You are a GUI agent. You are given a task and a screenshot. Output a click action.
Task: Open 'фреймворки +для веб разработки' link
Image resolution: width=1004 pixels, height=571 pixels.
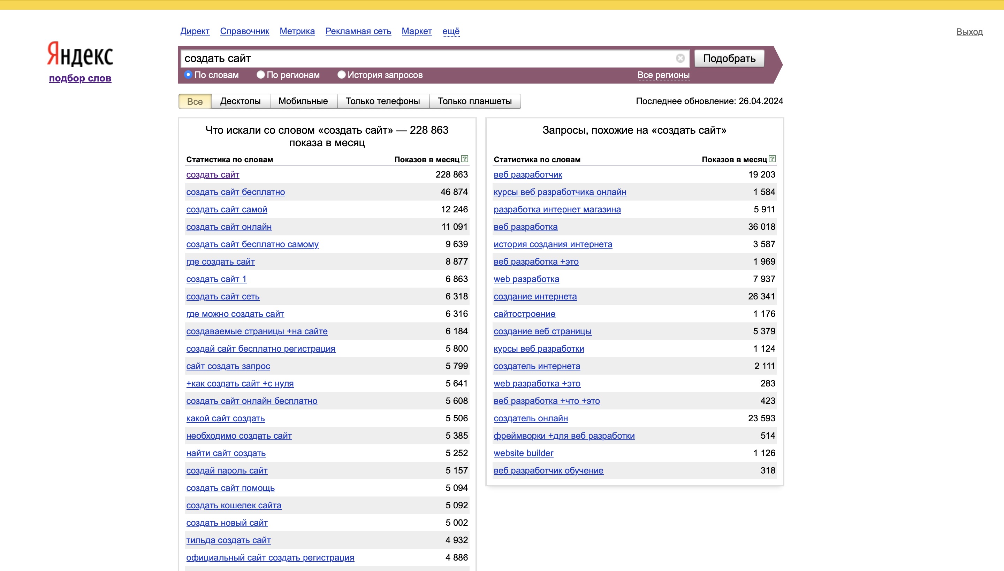click(x=564, y=436)
